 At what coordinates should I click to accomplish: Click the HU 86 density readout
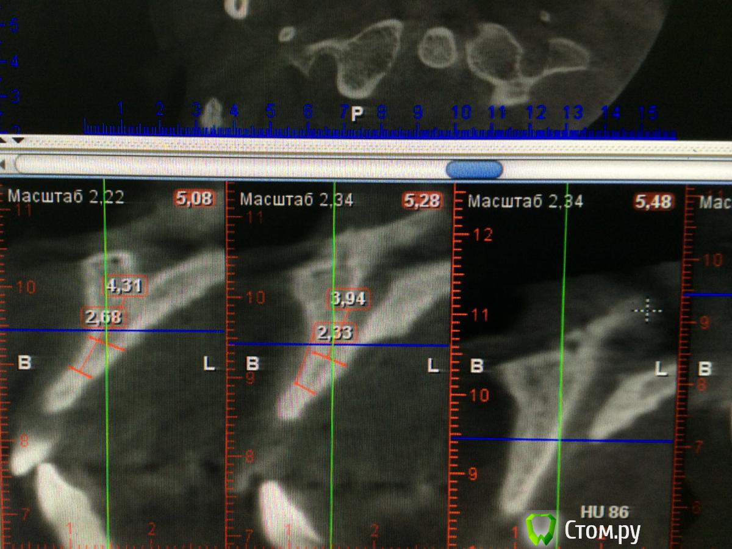[x=605, y=512]
